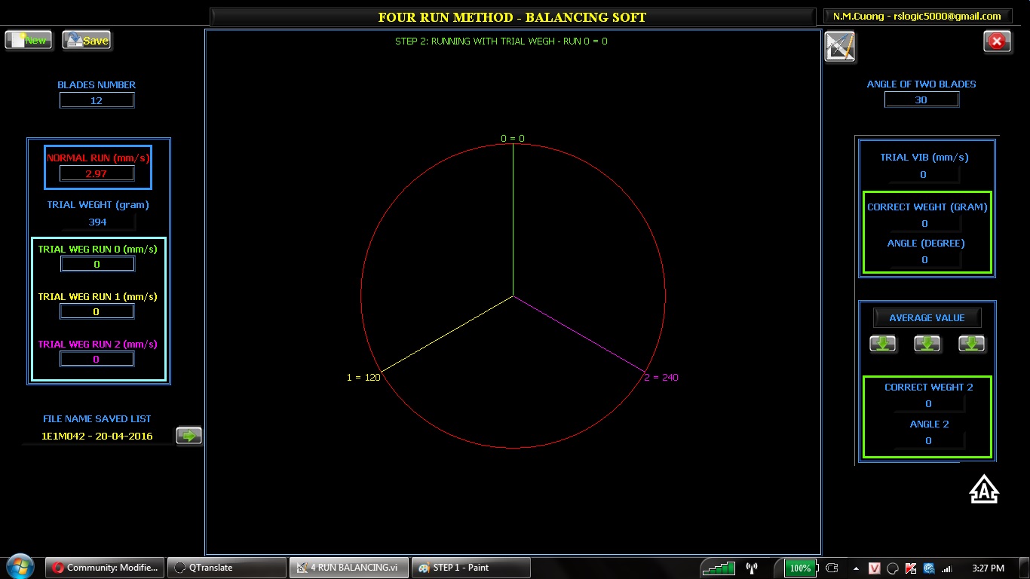Click the Angle 2 value field
1030x579 pixels.
[928, 440]
